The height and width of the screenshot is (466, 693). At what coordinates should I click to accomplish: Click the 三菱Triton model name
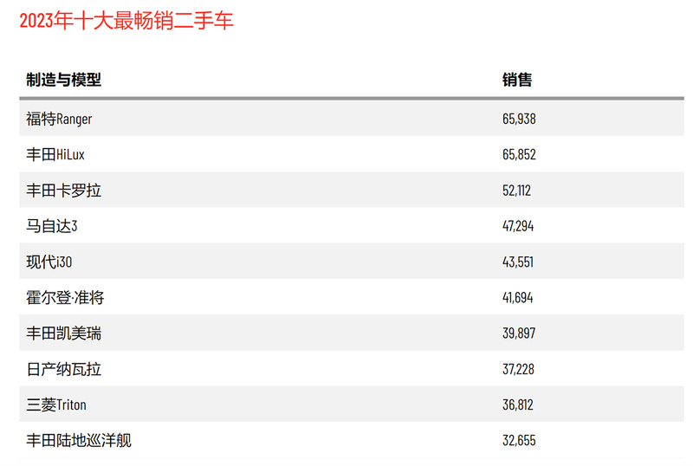[x=56, y=405]
